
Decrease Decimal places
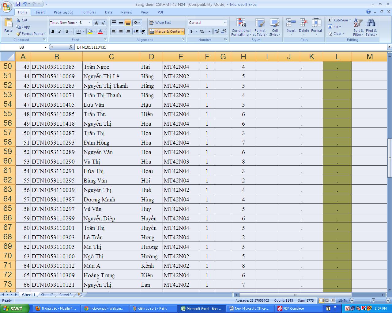(224, 31)
